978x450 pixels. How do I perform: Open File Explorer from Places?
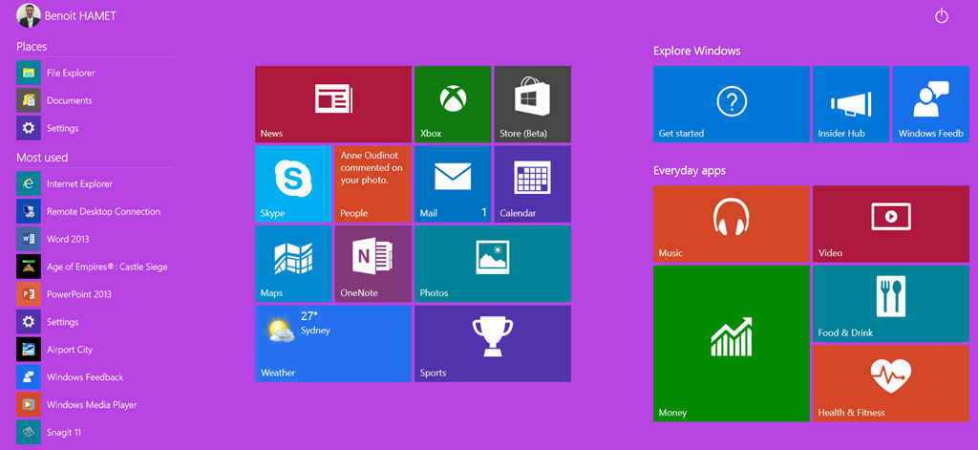(x=70, y=73)
